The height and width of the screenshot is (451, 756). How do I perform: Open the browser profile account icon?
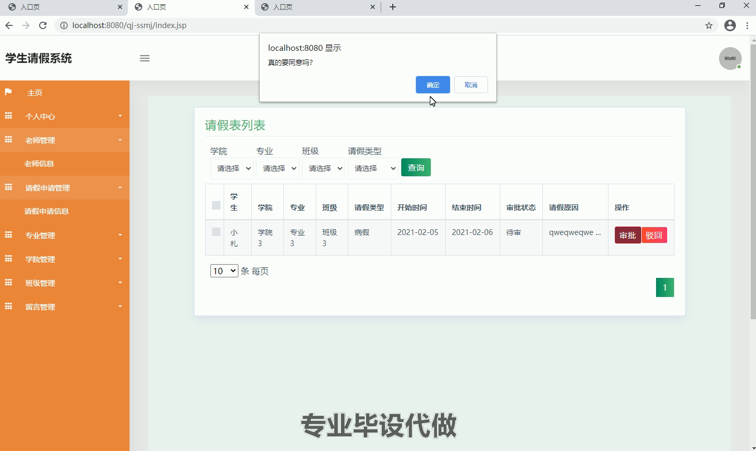coord(730,25)
